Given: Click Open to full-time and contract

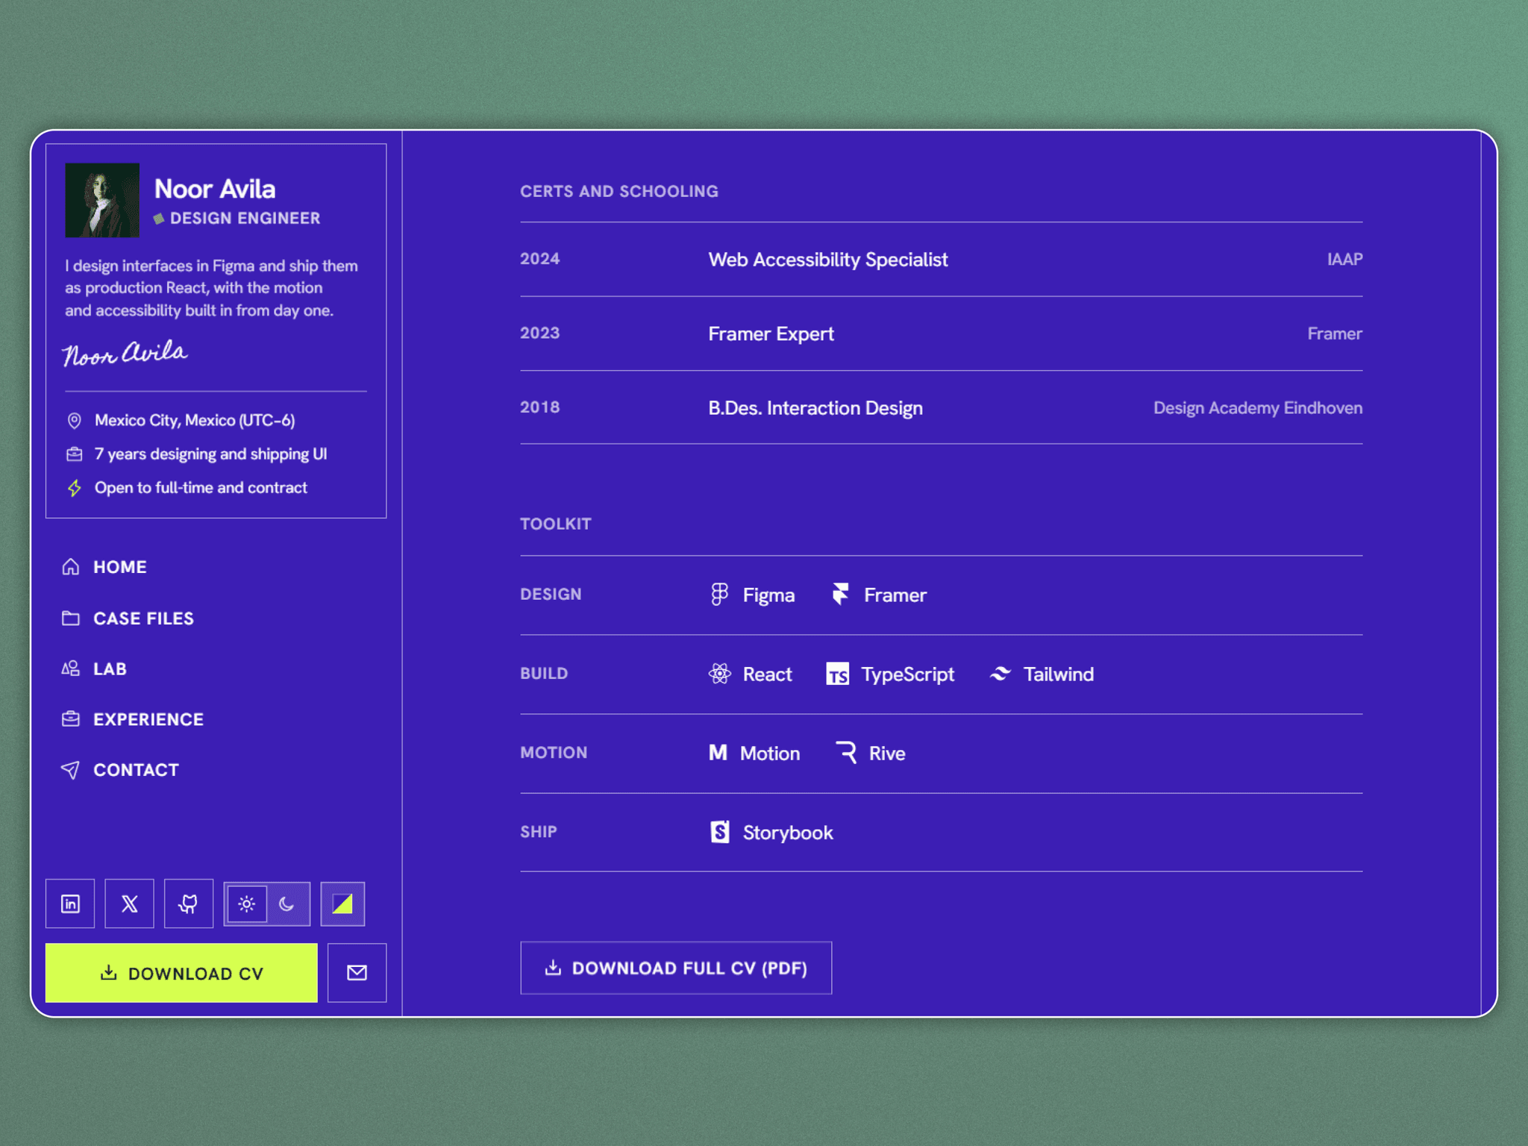Looking at the screenshot, I should coord(201,488).
